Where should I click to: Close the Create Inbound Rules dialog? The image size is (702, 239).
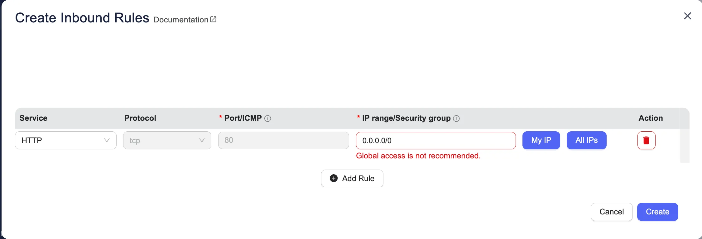687,16
